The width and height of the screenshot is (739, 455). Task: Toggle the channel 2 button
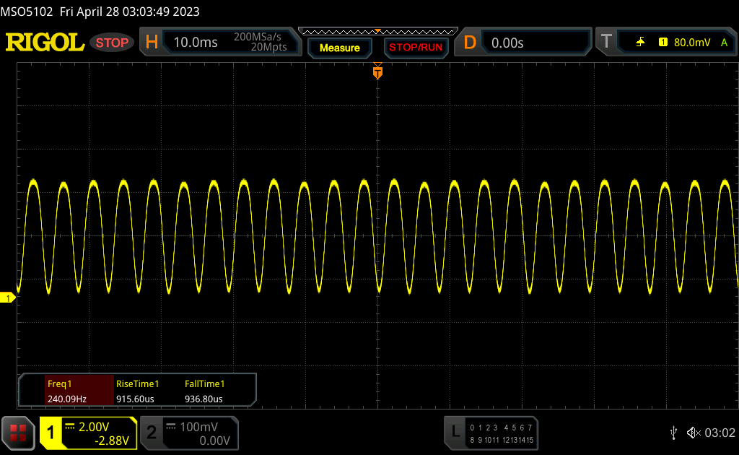152,433
